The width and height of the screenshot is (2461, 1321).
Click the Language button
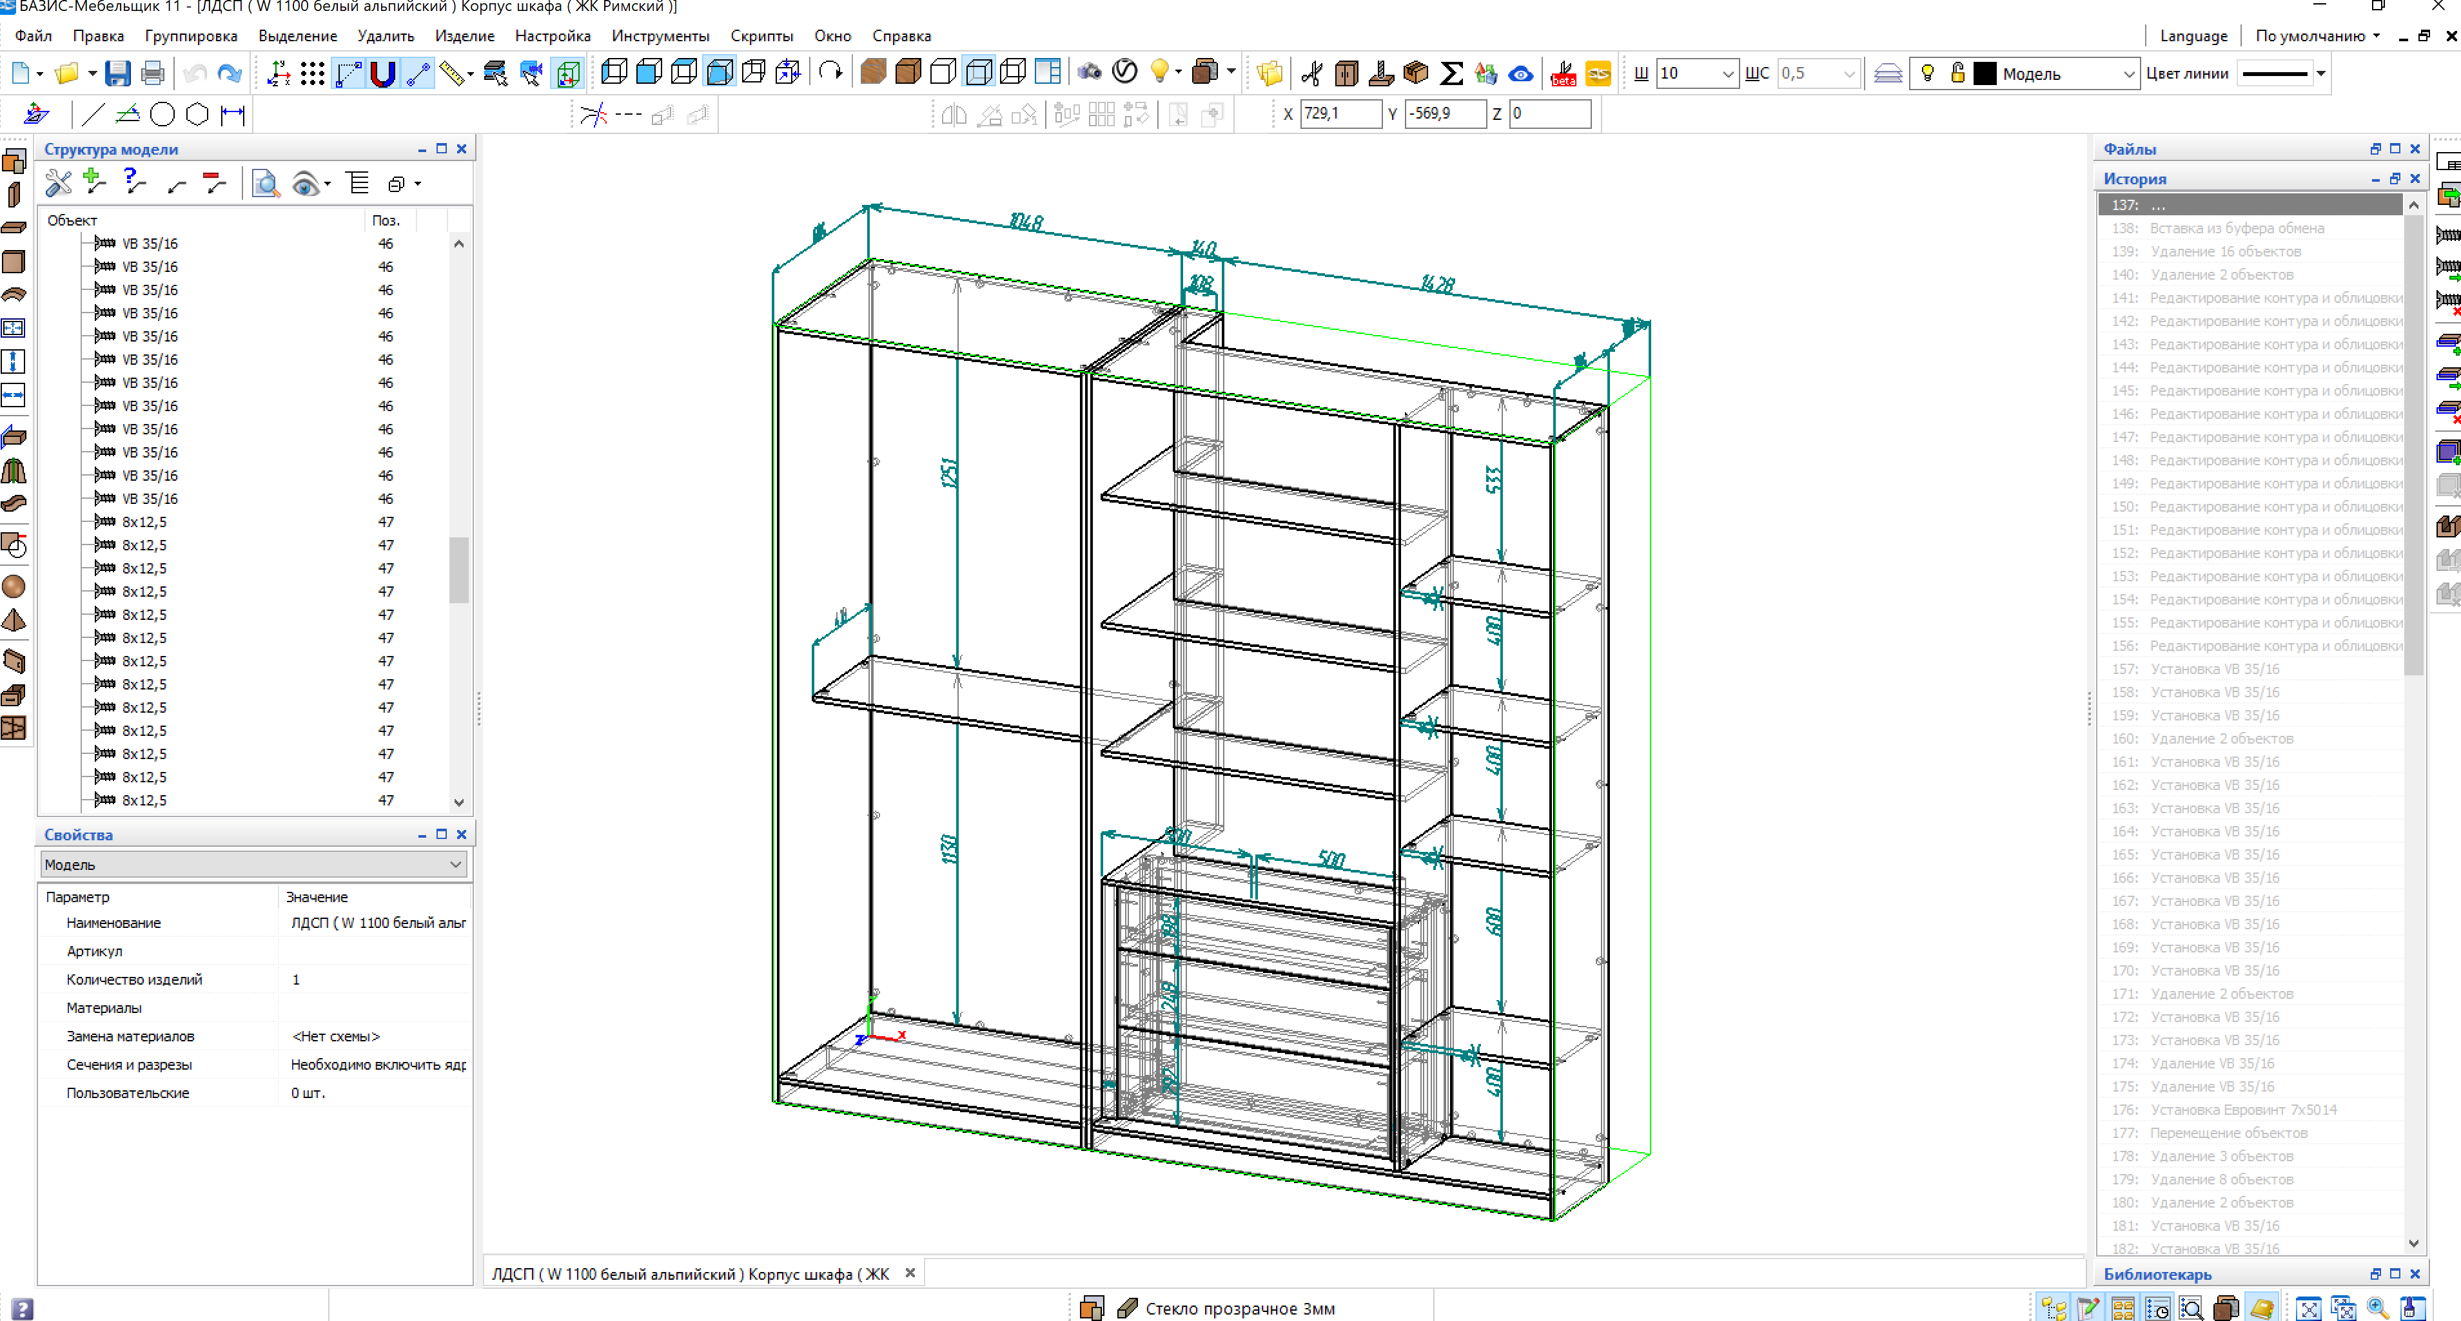coord(2193,35)
